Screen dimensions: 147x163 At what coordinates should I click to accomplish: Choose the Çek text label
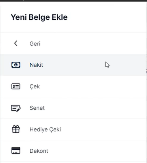point(34,87)
